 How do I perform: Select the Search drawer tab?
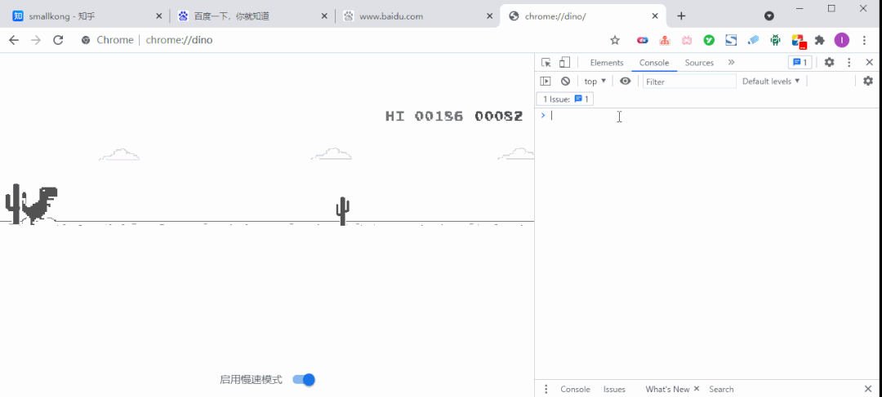click(721, 389)
